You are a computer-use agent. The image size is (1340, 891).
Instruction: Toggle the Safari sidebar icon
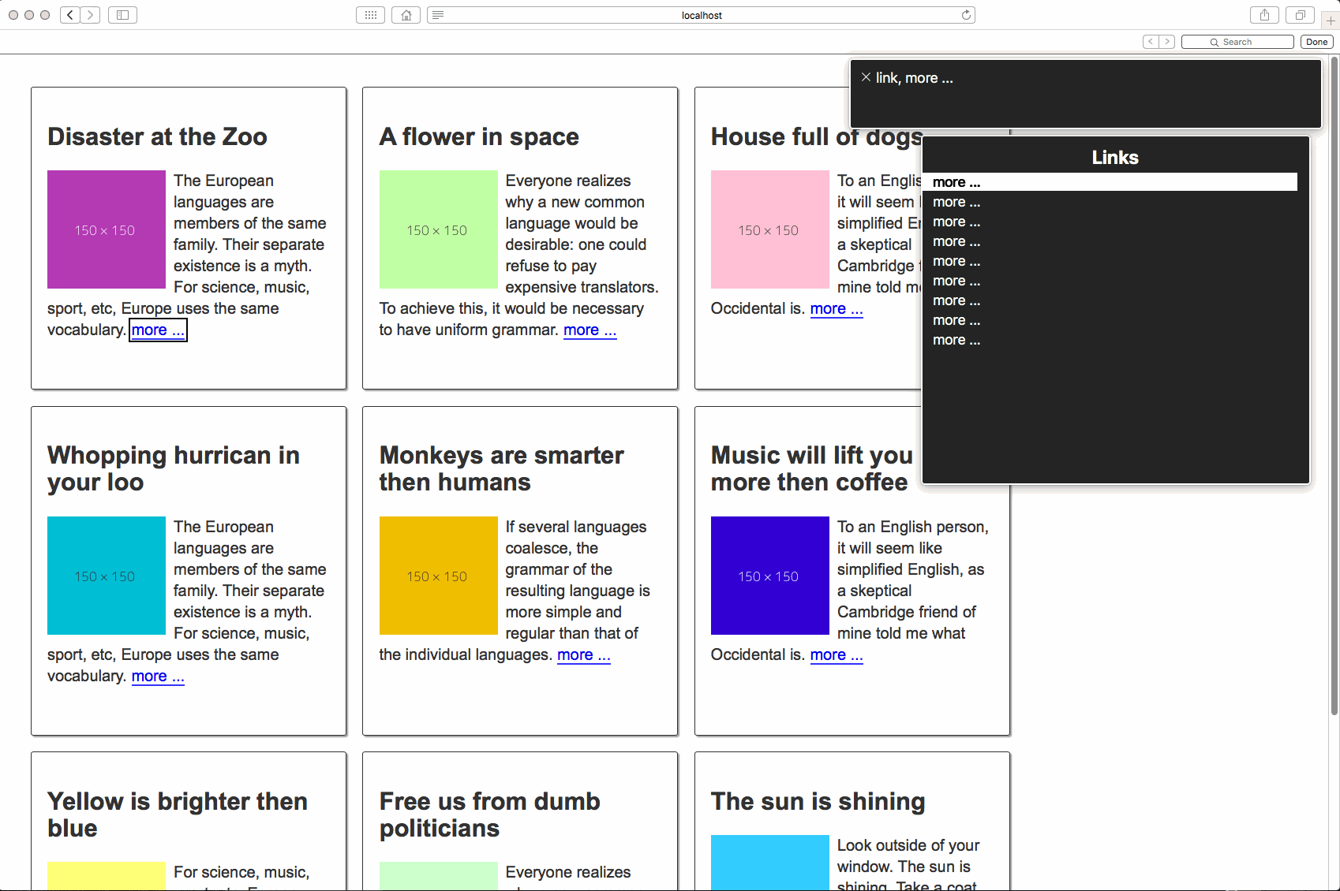[x=122, y=15]
